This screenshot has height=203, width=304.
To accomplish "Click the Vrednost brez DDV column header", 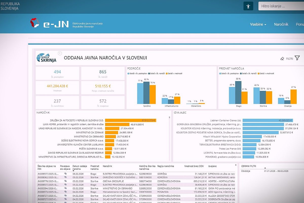I will [194, 166].
